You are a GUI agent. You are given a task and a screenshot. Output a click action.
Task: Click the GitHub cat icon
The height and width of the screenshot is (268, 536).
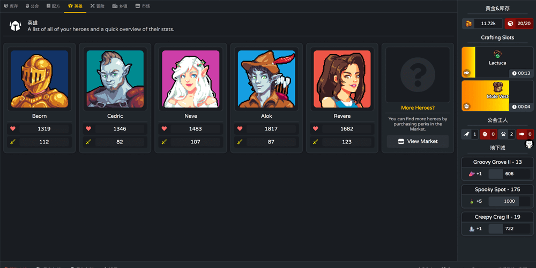(529, 144)
